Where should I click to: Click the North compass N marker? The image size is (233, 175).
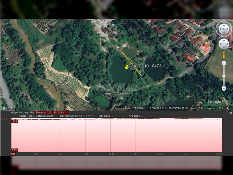(224, 22)
